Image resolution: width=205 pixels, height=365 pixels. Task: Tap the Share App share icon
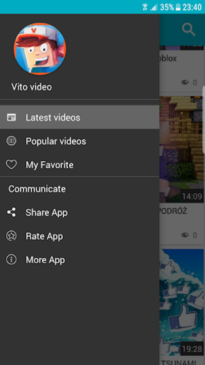click(11, 212)
